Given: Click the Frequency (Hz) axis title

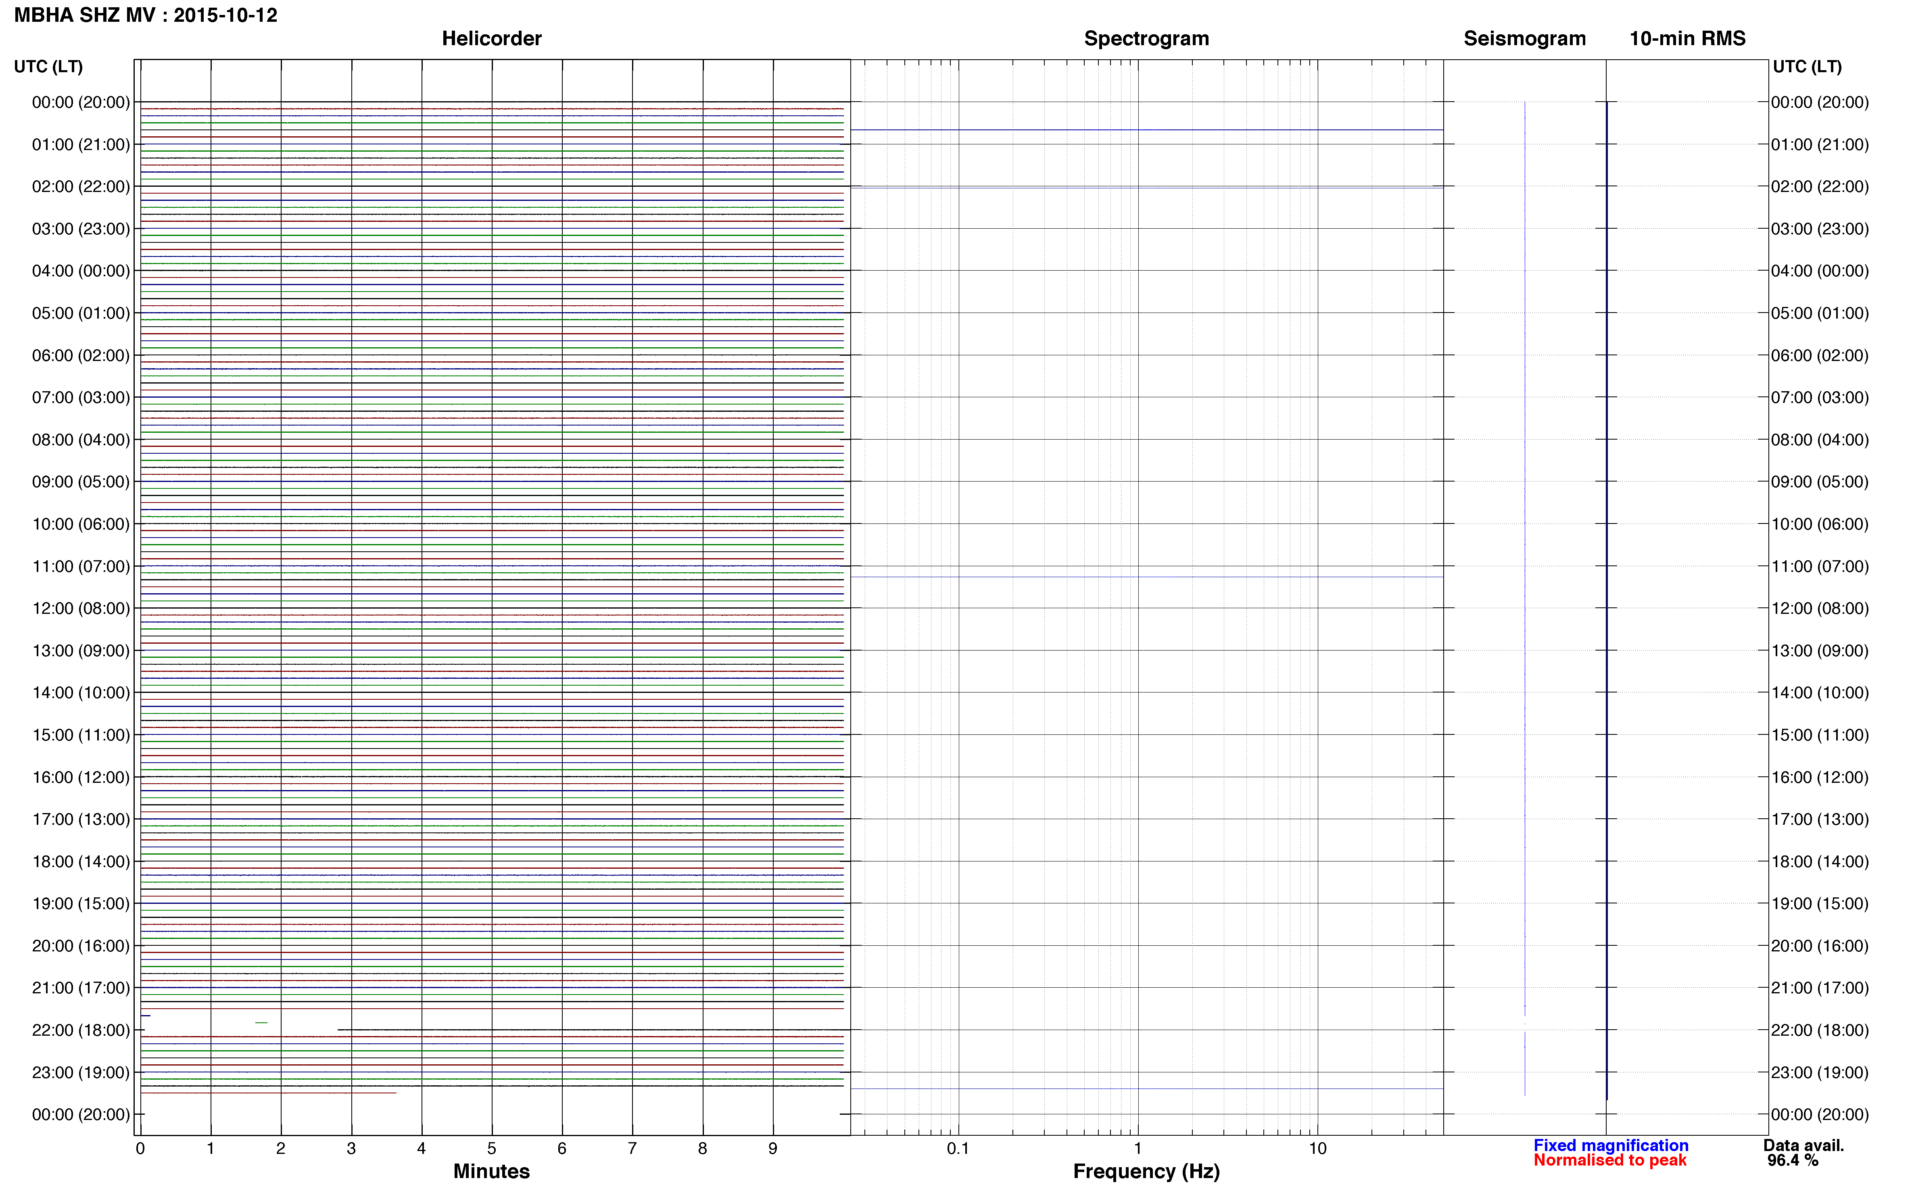Looking at the screenshot, I should 1146,1171.
